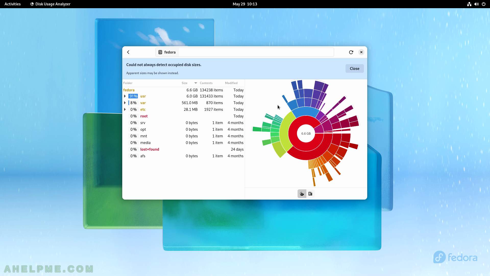Click the fedora path bar button
The width and height of the screenshot is (490, 276).
coord(167,52)
